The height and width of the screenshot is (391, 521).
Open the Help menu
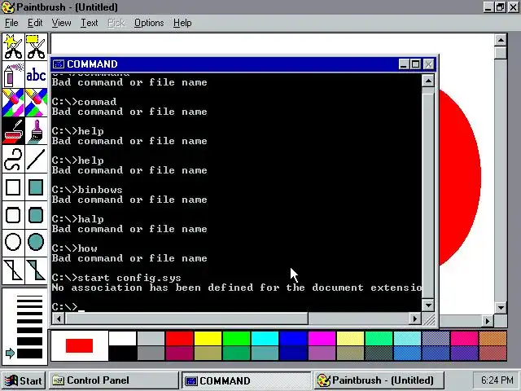[x=182, y=23]
